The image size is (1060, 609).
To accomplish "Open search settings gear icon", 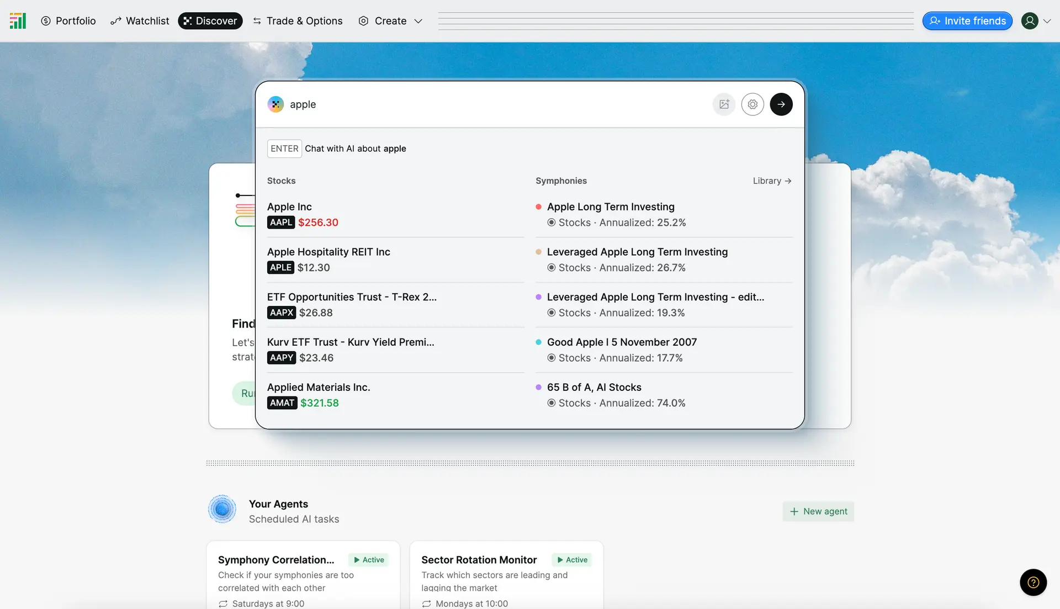I will pyautogui.click(x=752, y=104).
